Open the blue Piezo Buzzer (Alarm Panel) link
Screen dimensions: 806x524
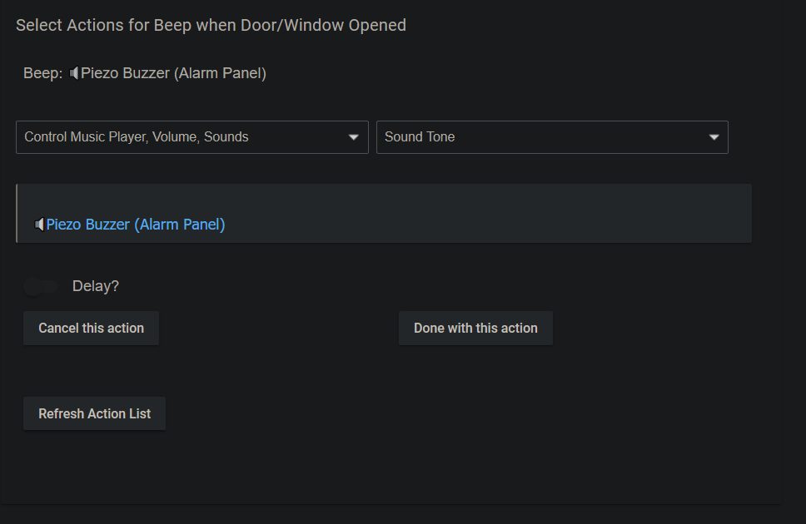click(x=136, y=225)
